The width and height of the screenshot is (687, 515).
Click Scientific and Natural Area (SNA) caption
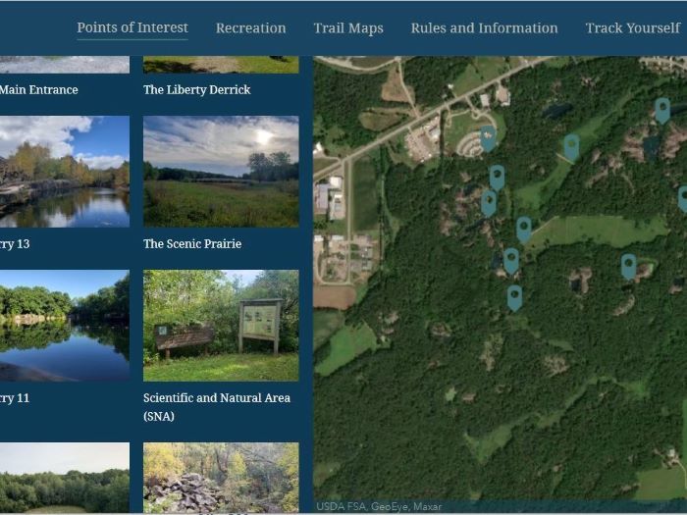coord(217,407)
